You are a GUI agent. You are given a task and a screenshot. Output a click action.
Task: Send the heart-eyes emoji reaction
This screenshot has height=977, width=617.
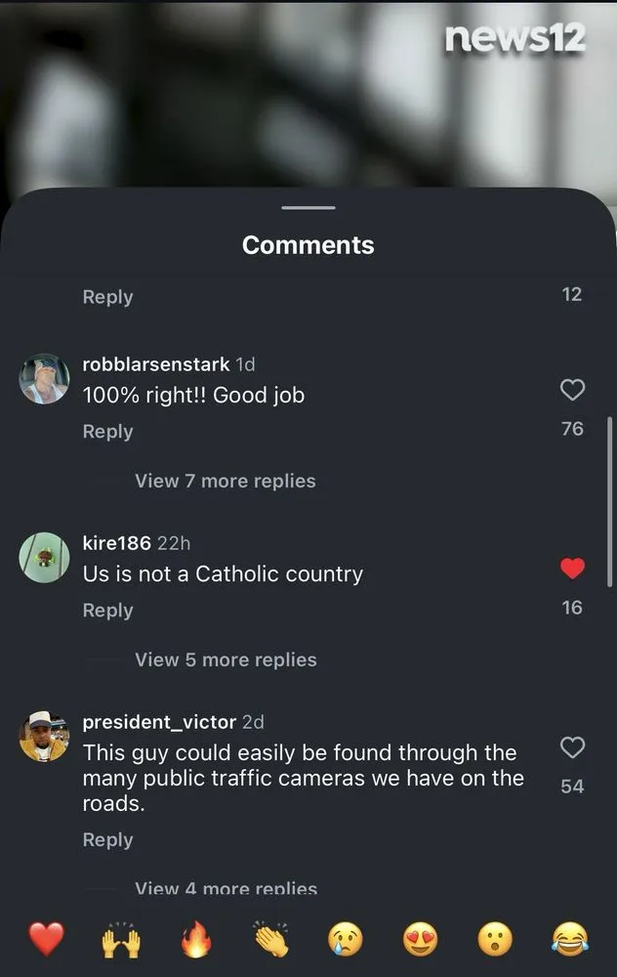(x=420, y=939)
